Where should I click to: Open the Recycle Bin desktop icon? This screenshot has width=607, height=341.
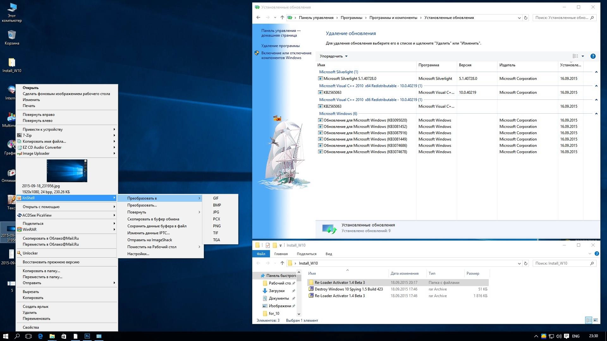[12, 38]
